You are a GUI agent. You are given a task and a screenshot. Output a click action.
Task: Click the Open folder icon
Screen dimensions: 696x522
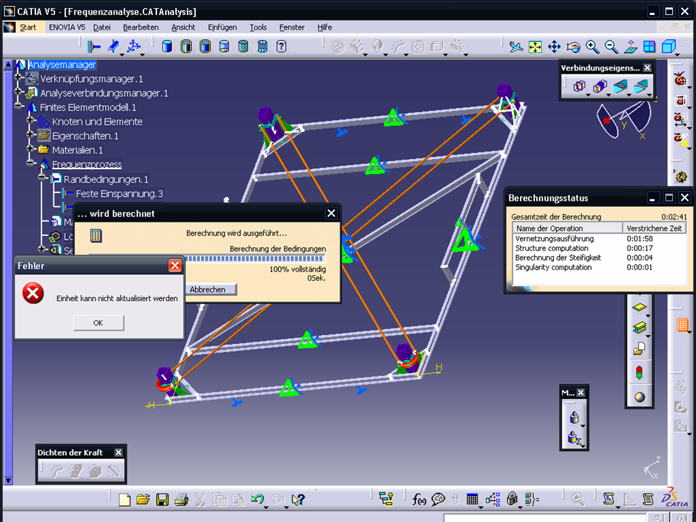pos(143,499)
